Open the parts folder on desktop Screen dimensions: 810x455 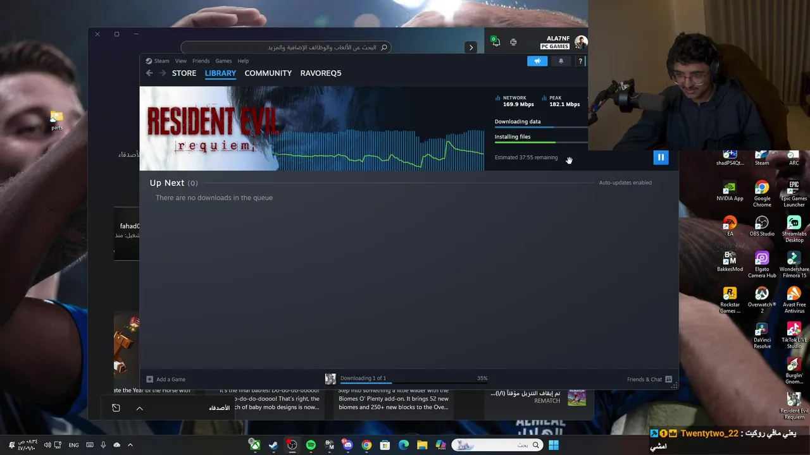(57, 120)
